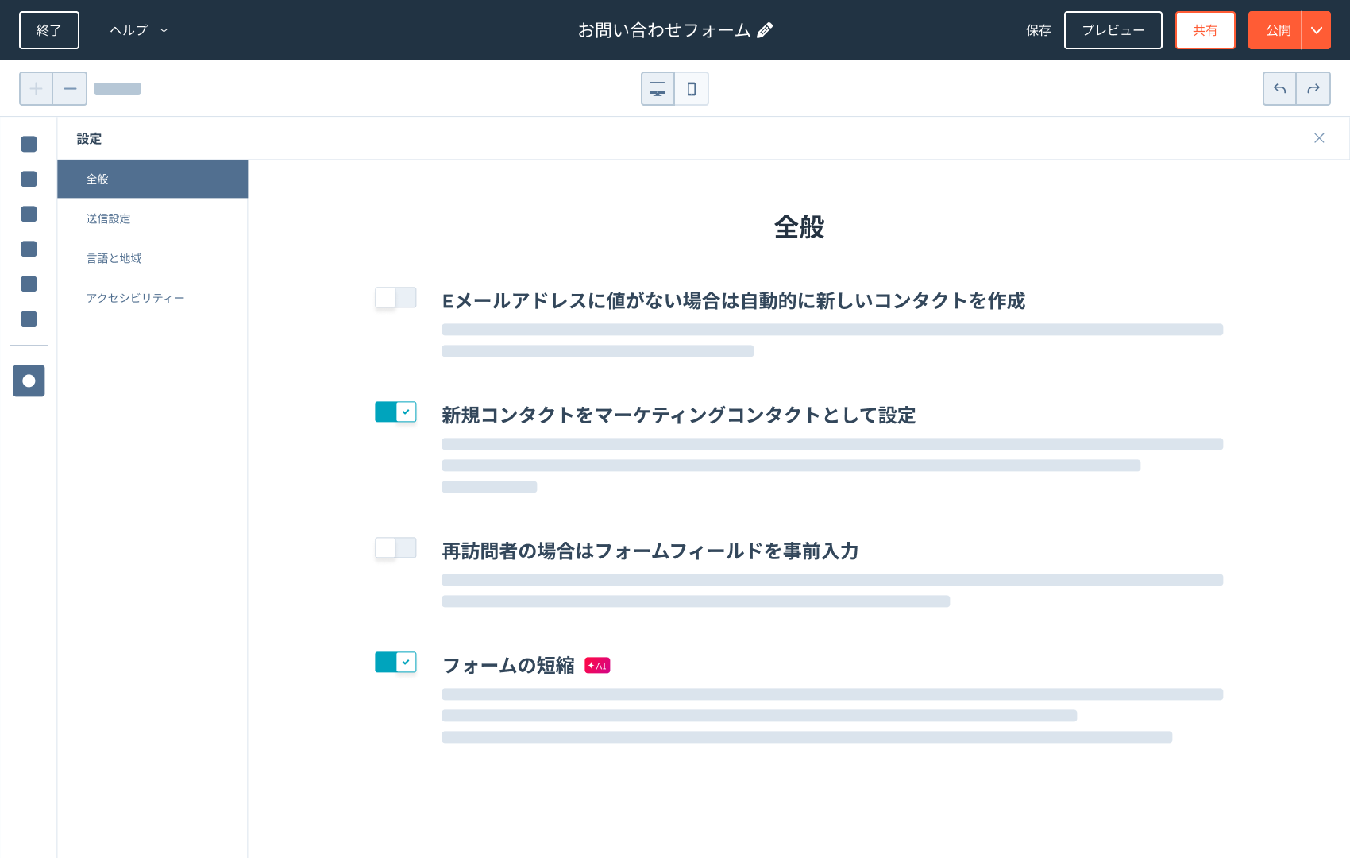Click the 共有 button

tap(1205, 30)
